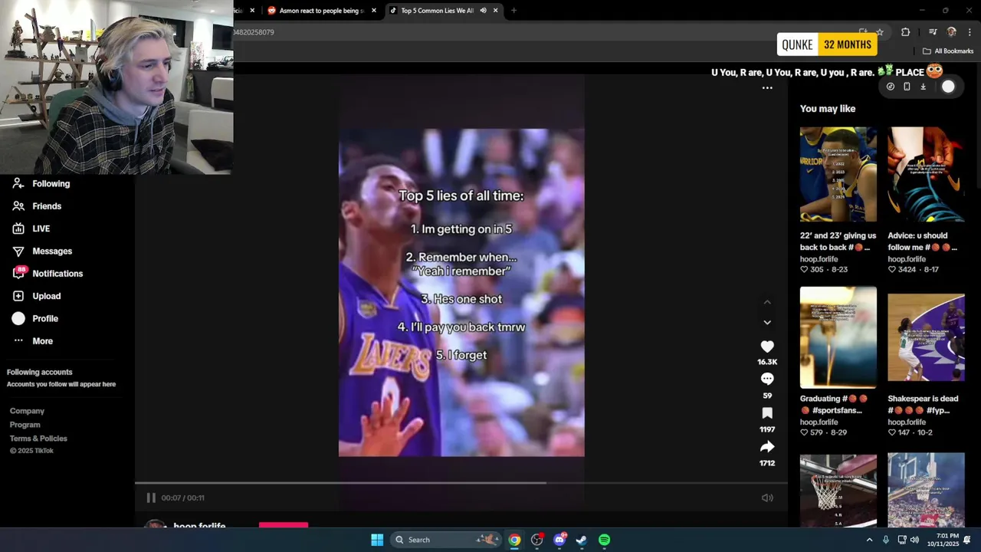Image resolution: width=981 pixels, height=552 pixels.
Task: Open Steam from the taskbar
Action: coord(582,540)
